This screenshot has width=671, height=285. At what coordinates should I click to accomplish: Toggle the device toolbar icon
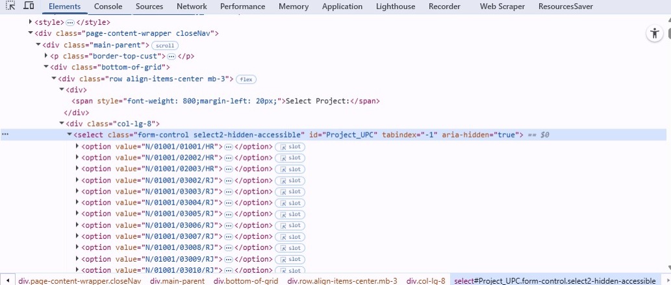[x=29, y=6]
